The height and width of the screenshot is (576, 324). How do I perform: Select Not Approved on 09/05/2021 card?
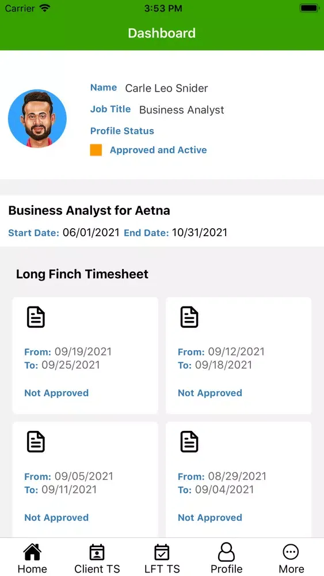[56, 518]
